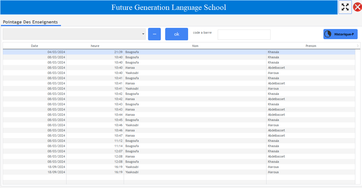The height and width of the screenshot is (188, 362).
Task: Expand columns with the header chevron arrow
Action: pyautogui.click(x=358, y=46)
